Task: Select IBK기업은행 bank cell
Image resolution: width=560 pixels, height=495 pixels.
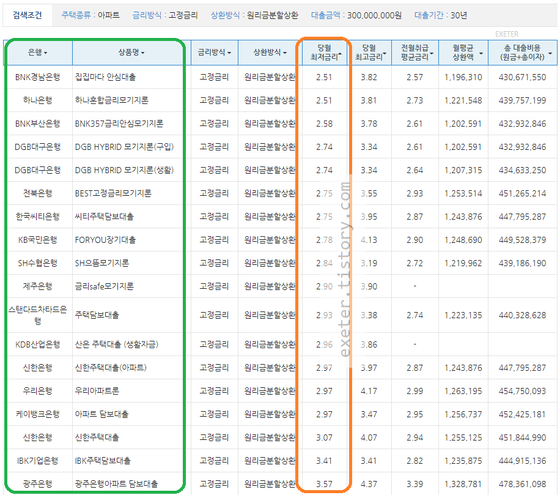Action: pyautogui.click(x=37, y=461)
